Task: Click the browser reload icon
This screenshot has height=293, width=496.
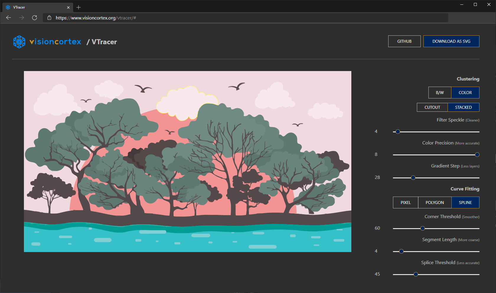Action: (35, 18)
